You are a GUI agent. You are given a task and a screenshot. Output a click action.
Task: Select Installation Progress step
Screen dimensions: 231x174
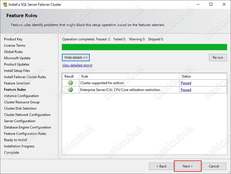click(19, 146)
